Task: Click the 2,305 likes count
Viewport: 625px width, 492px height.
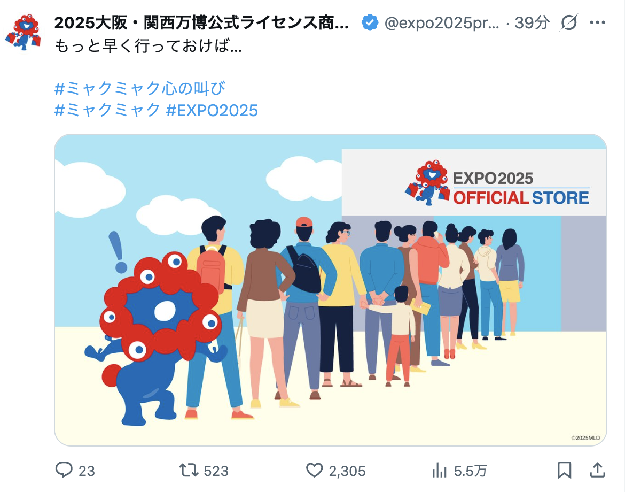Action: pyautogui.click(x=347, y=471)
